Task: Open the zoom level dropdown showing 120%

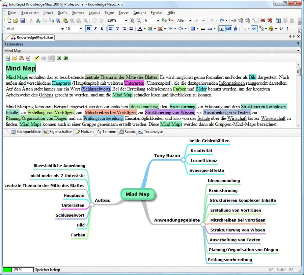Action: (126, 20)
